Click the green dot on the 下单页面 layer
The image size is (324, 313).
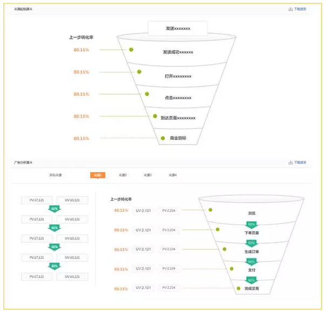click(218, 229)
